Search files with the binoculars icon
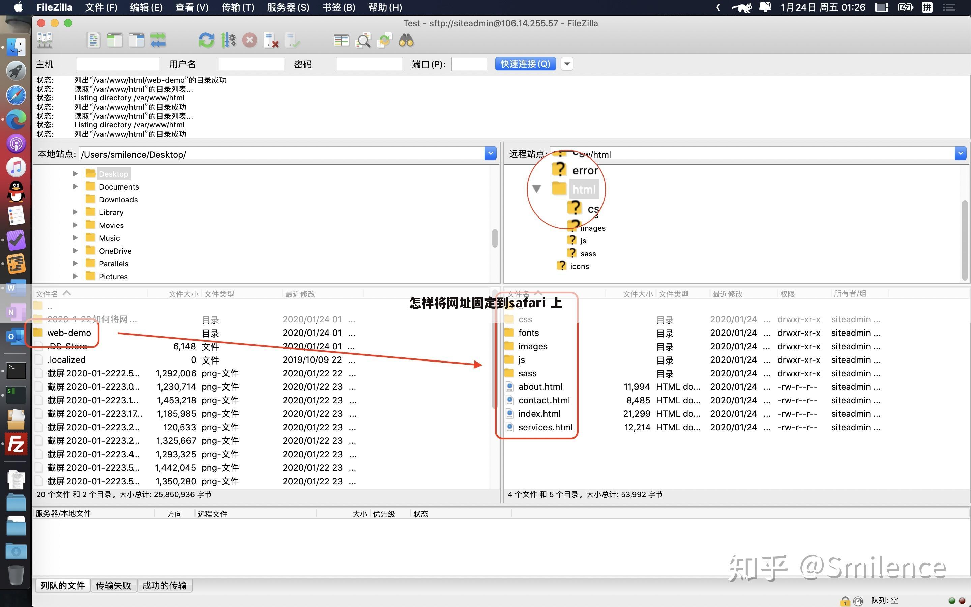 [406, 40]
